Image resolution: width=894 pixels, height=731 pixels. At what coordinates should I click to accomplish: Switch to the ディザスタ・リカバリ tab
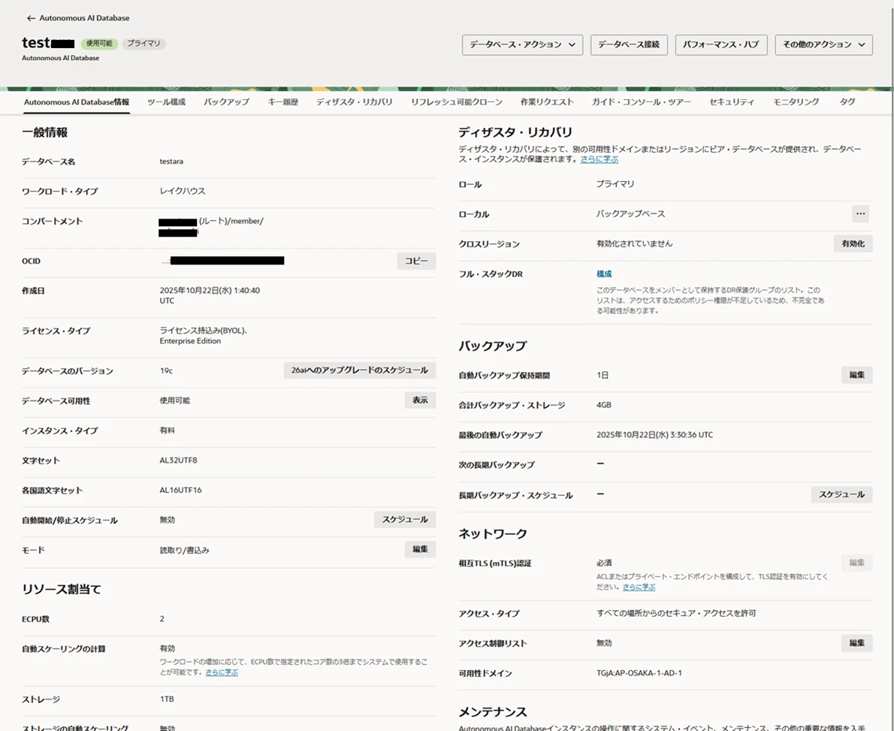coord(355,102)
